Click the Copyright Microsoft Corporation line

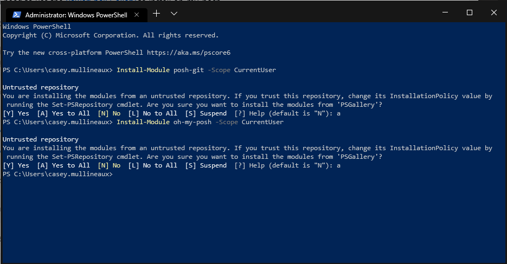click(x=111, y=35)
